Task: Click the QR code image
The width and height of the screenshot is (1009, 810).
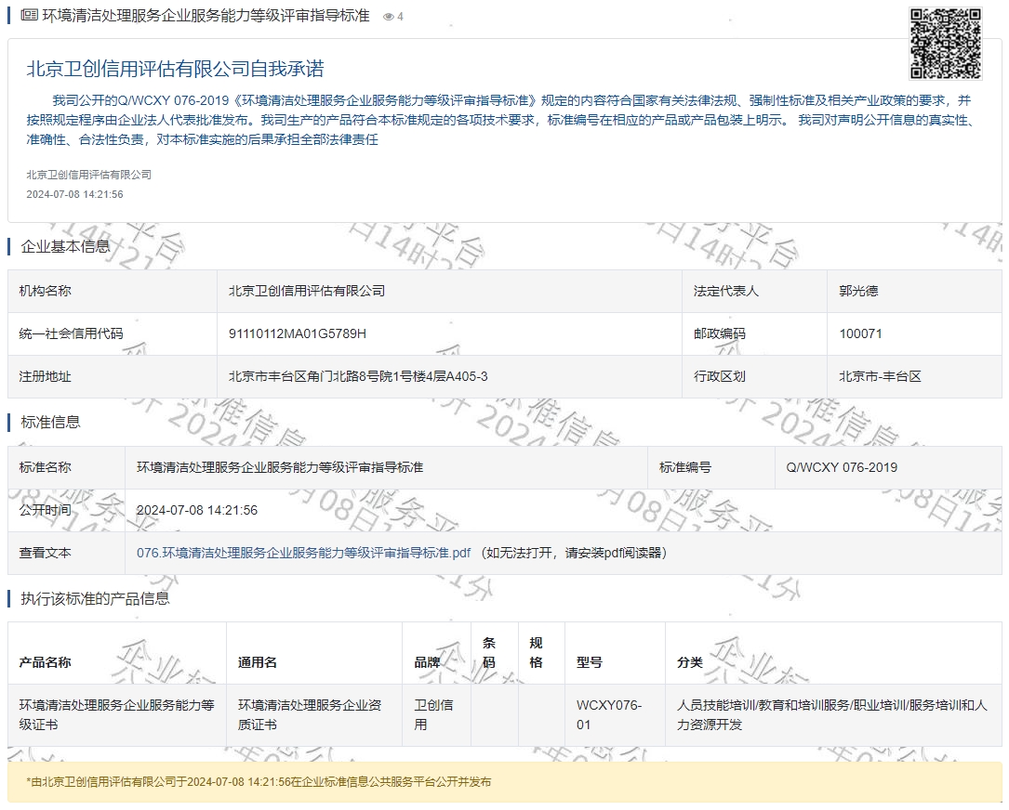Action: point(945,43)
